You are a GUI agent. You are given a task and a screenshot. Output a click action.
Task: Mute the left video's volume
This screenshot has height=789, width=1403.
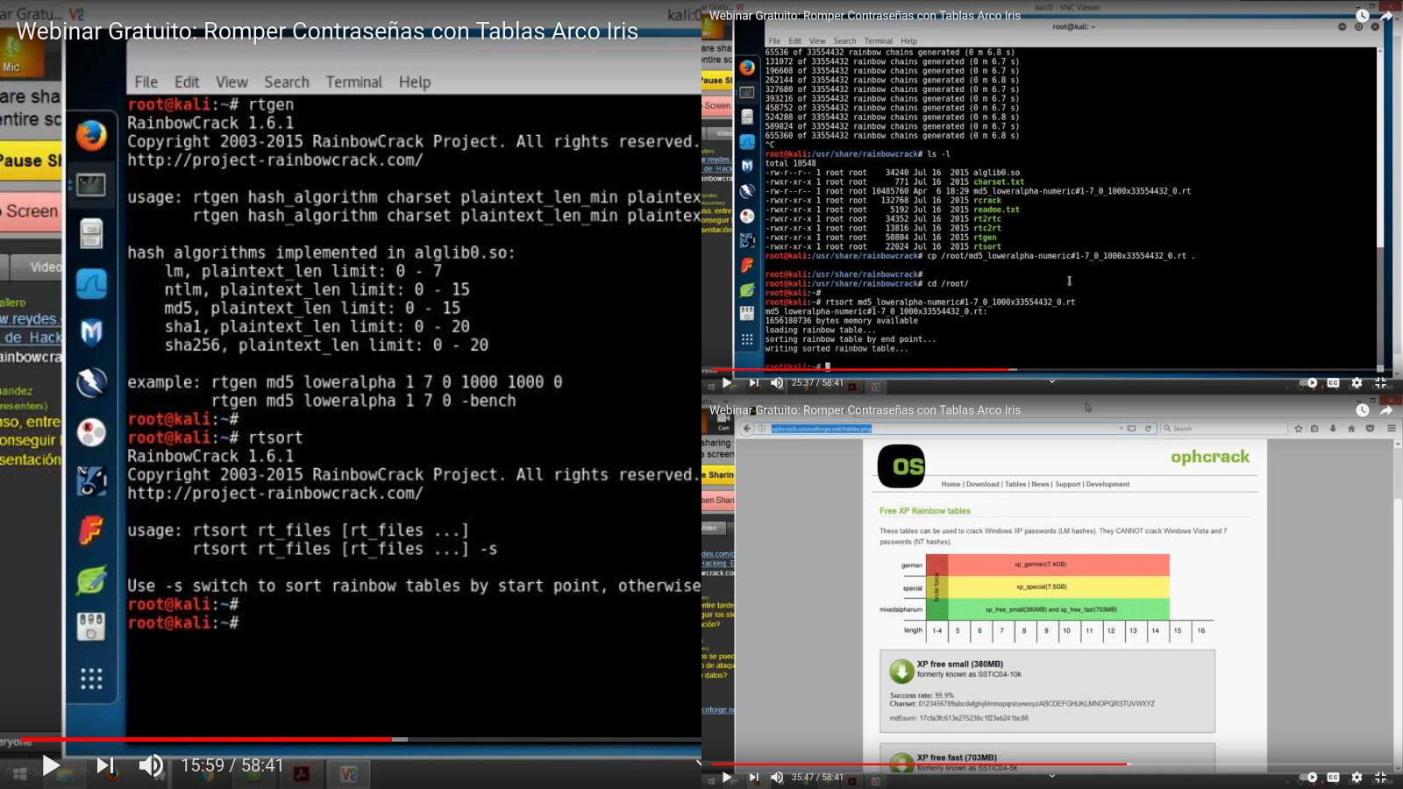151,765
